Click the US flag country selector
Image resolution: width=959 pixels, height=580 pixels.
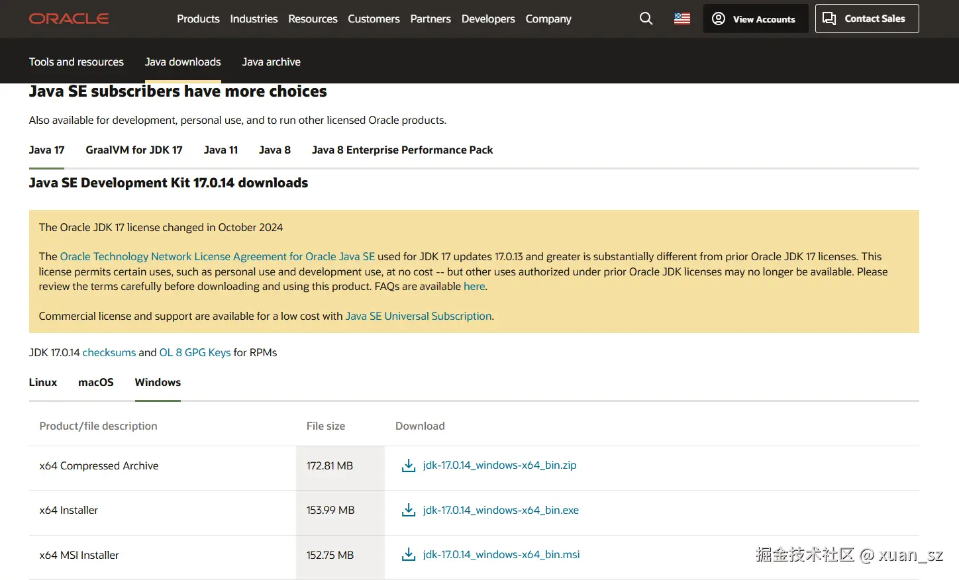click(x=682, y=19)
